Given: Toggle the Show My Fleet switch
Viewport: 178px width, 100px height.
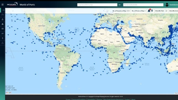Looking at the screenshot, I should [x=166, y=11].
